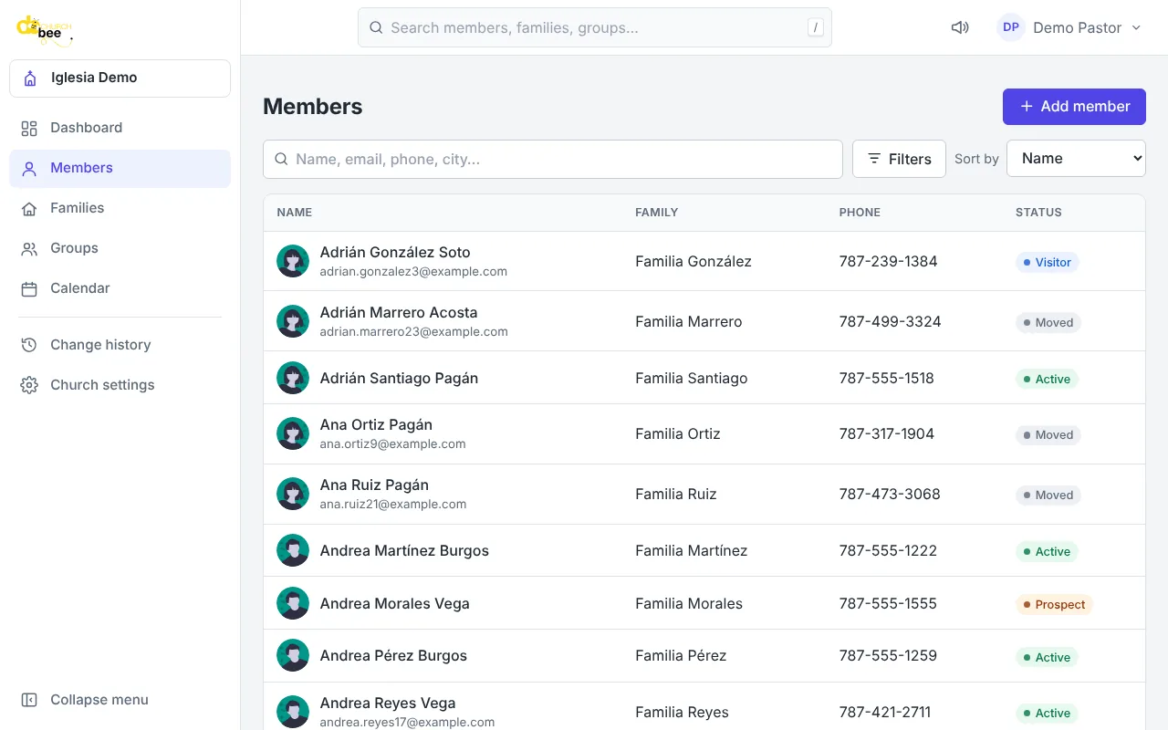
Task: Open member Ana Ortiz Pagán
Action: (x=376, y=424)
